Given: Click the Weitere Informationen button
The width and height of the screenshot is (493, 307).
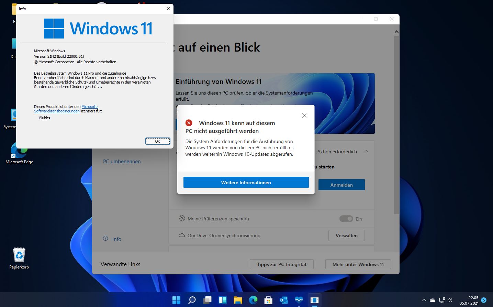Looking at the screenshot, I should click(246, 182).
